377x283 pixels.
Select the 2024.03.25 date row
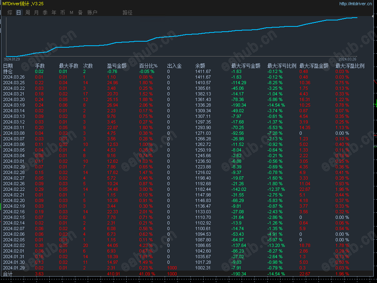14,83
